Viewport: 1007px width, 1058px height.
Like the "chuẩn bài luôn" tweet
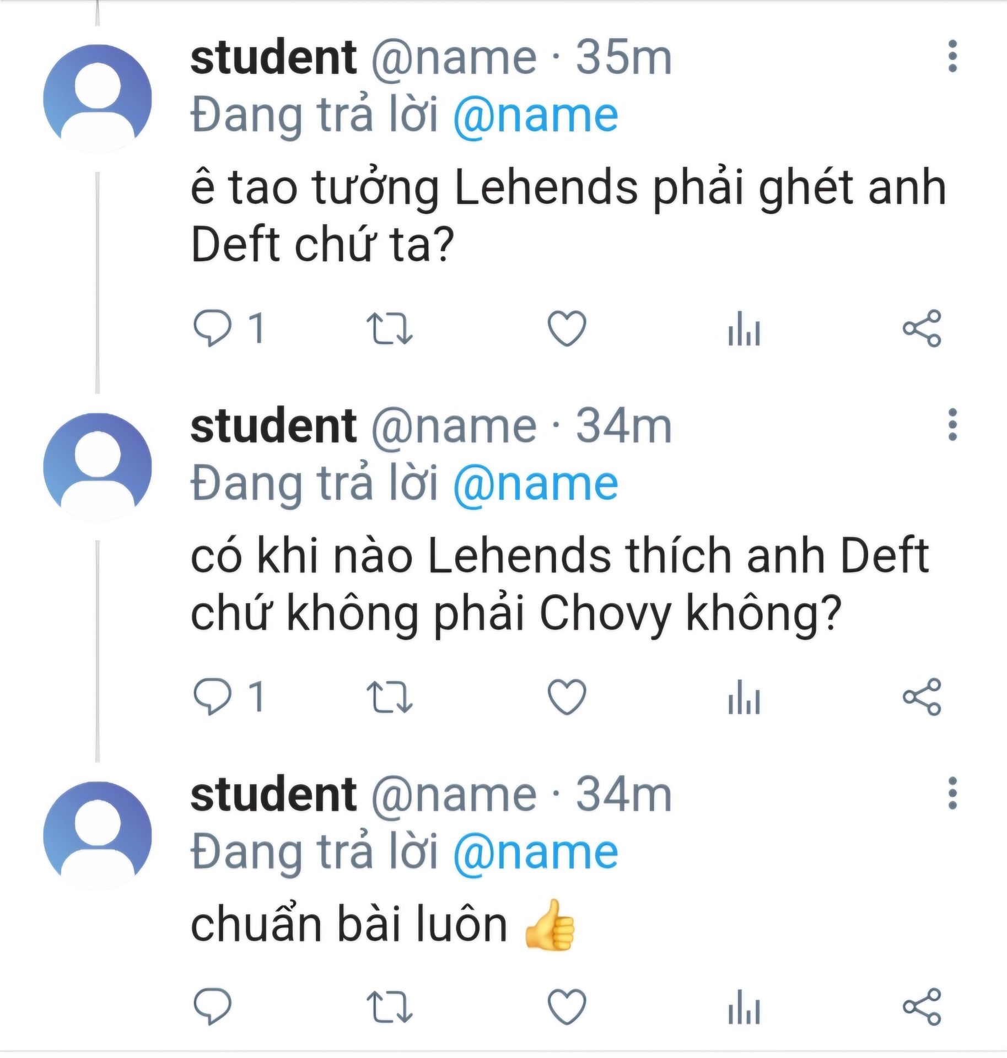tap(567, 1007)
